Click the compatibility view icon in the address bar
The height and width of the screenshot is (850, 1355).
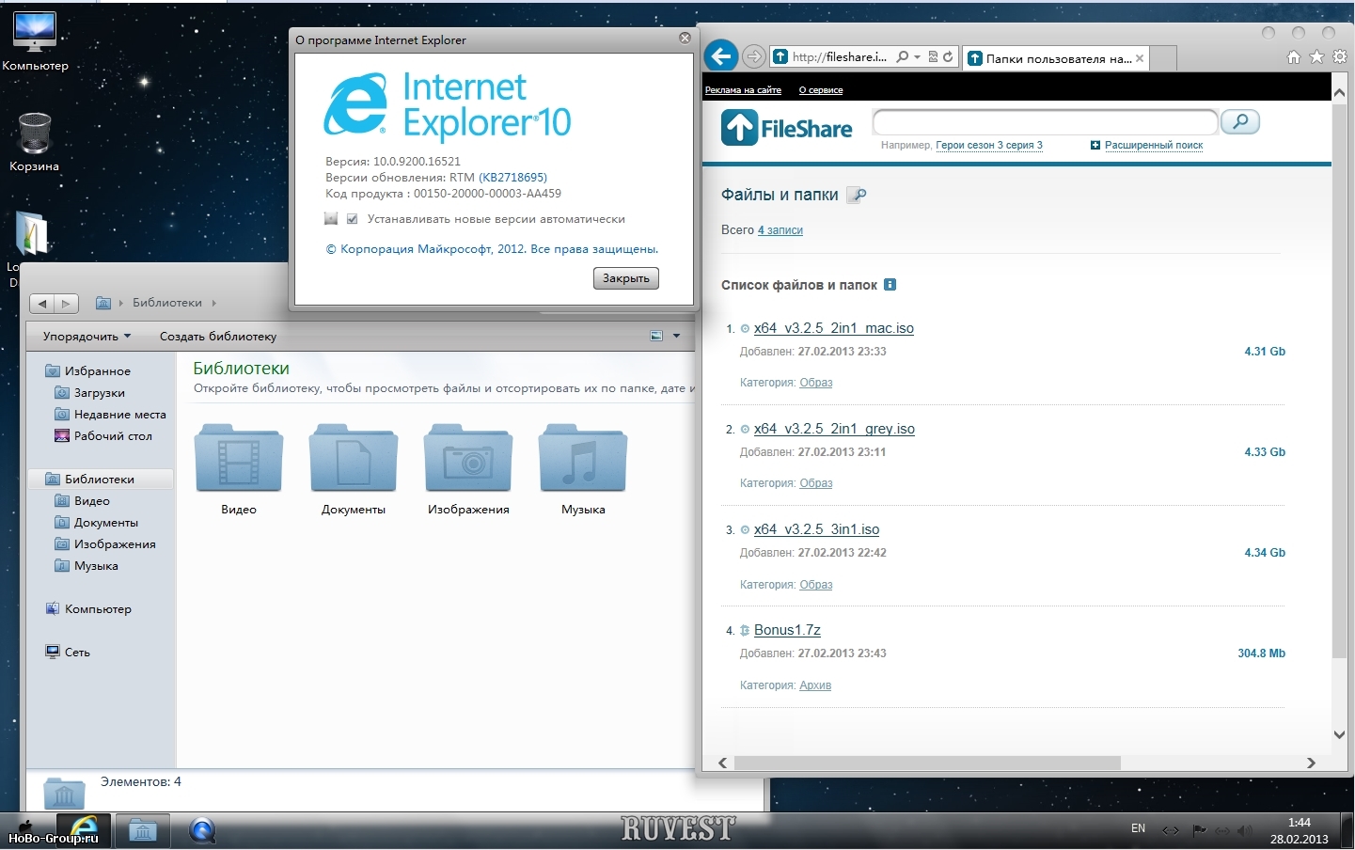pos(933,56)
